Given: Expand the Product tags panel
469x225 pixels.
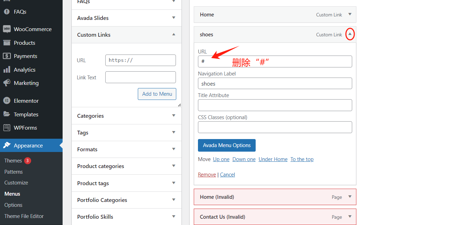Looking at the screenshot, I should coord(173,183).
